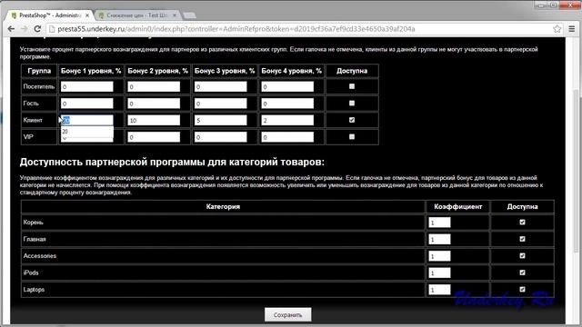Edit coefficient for Laptops category
The height and width of the screenshot is (327, 582).
coord(439,289)
